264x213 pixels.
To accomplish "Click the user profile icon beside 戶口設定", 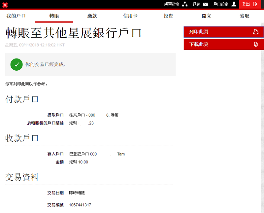I will click(234, 4).
